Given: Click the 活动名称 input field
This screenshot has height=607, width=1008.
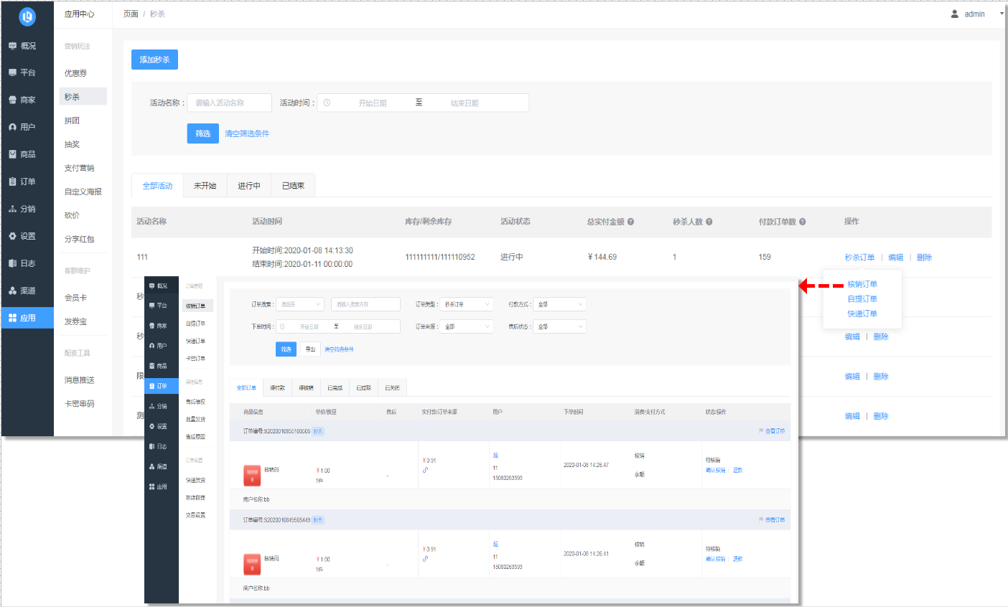Looking at the screenshot, I should pos(229,103).
